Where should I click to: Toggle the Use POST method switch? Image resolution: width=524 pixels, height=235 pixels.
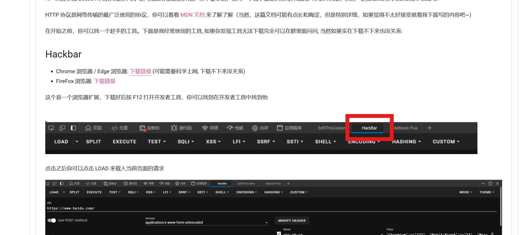(52, 220)
